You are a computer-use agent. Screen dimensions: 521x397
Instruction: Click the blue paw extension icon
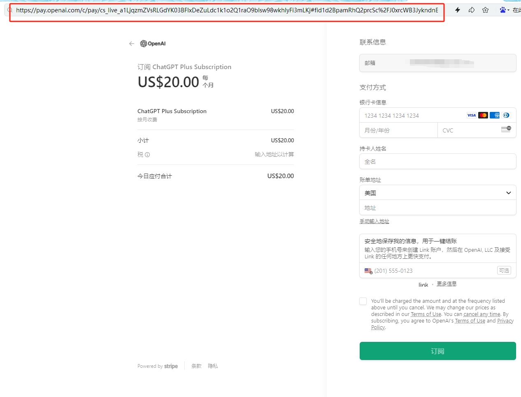click(x=502, y=9)
